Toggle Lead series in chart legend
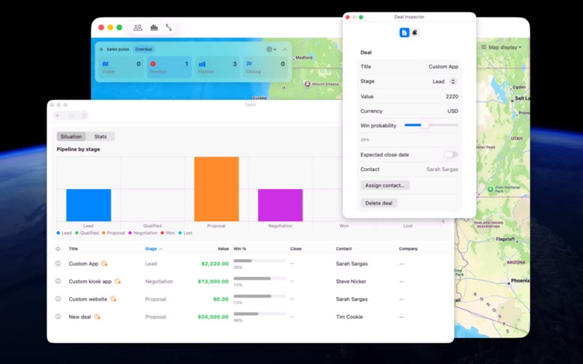Image resolution: width=583 pixels, height=364 pixels. (x=64, y=233)
